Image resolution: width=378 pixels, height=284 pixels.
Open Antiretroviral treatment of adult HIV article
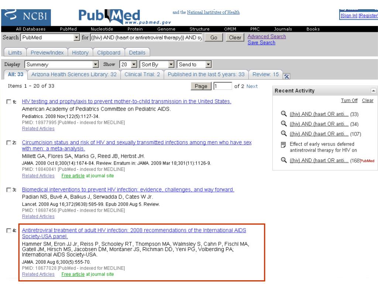click(134, 233)
